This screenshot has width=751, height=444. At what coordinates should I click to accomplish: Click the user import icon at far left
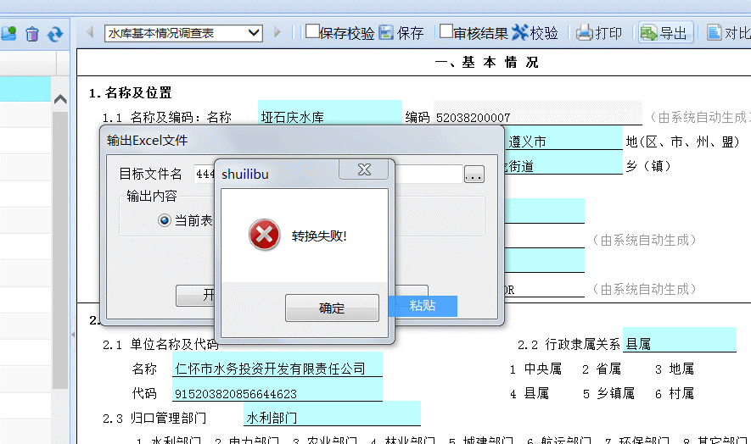click(8, 34)
